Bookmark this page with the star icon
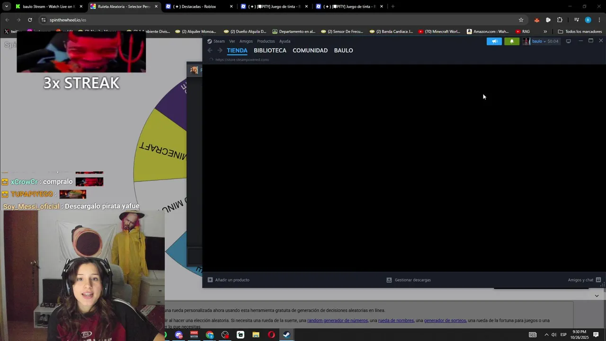606x341 pixels. pyautogui.click(x=521, y=20)
